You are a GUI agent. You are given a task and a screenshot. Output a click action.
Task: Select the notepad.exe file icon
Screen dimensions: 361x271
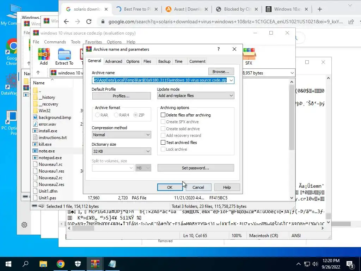click(35, 158)
